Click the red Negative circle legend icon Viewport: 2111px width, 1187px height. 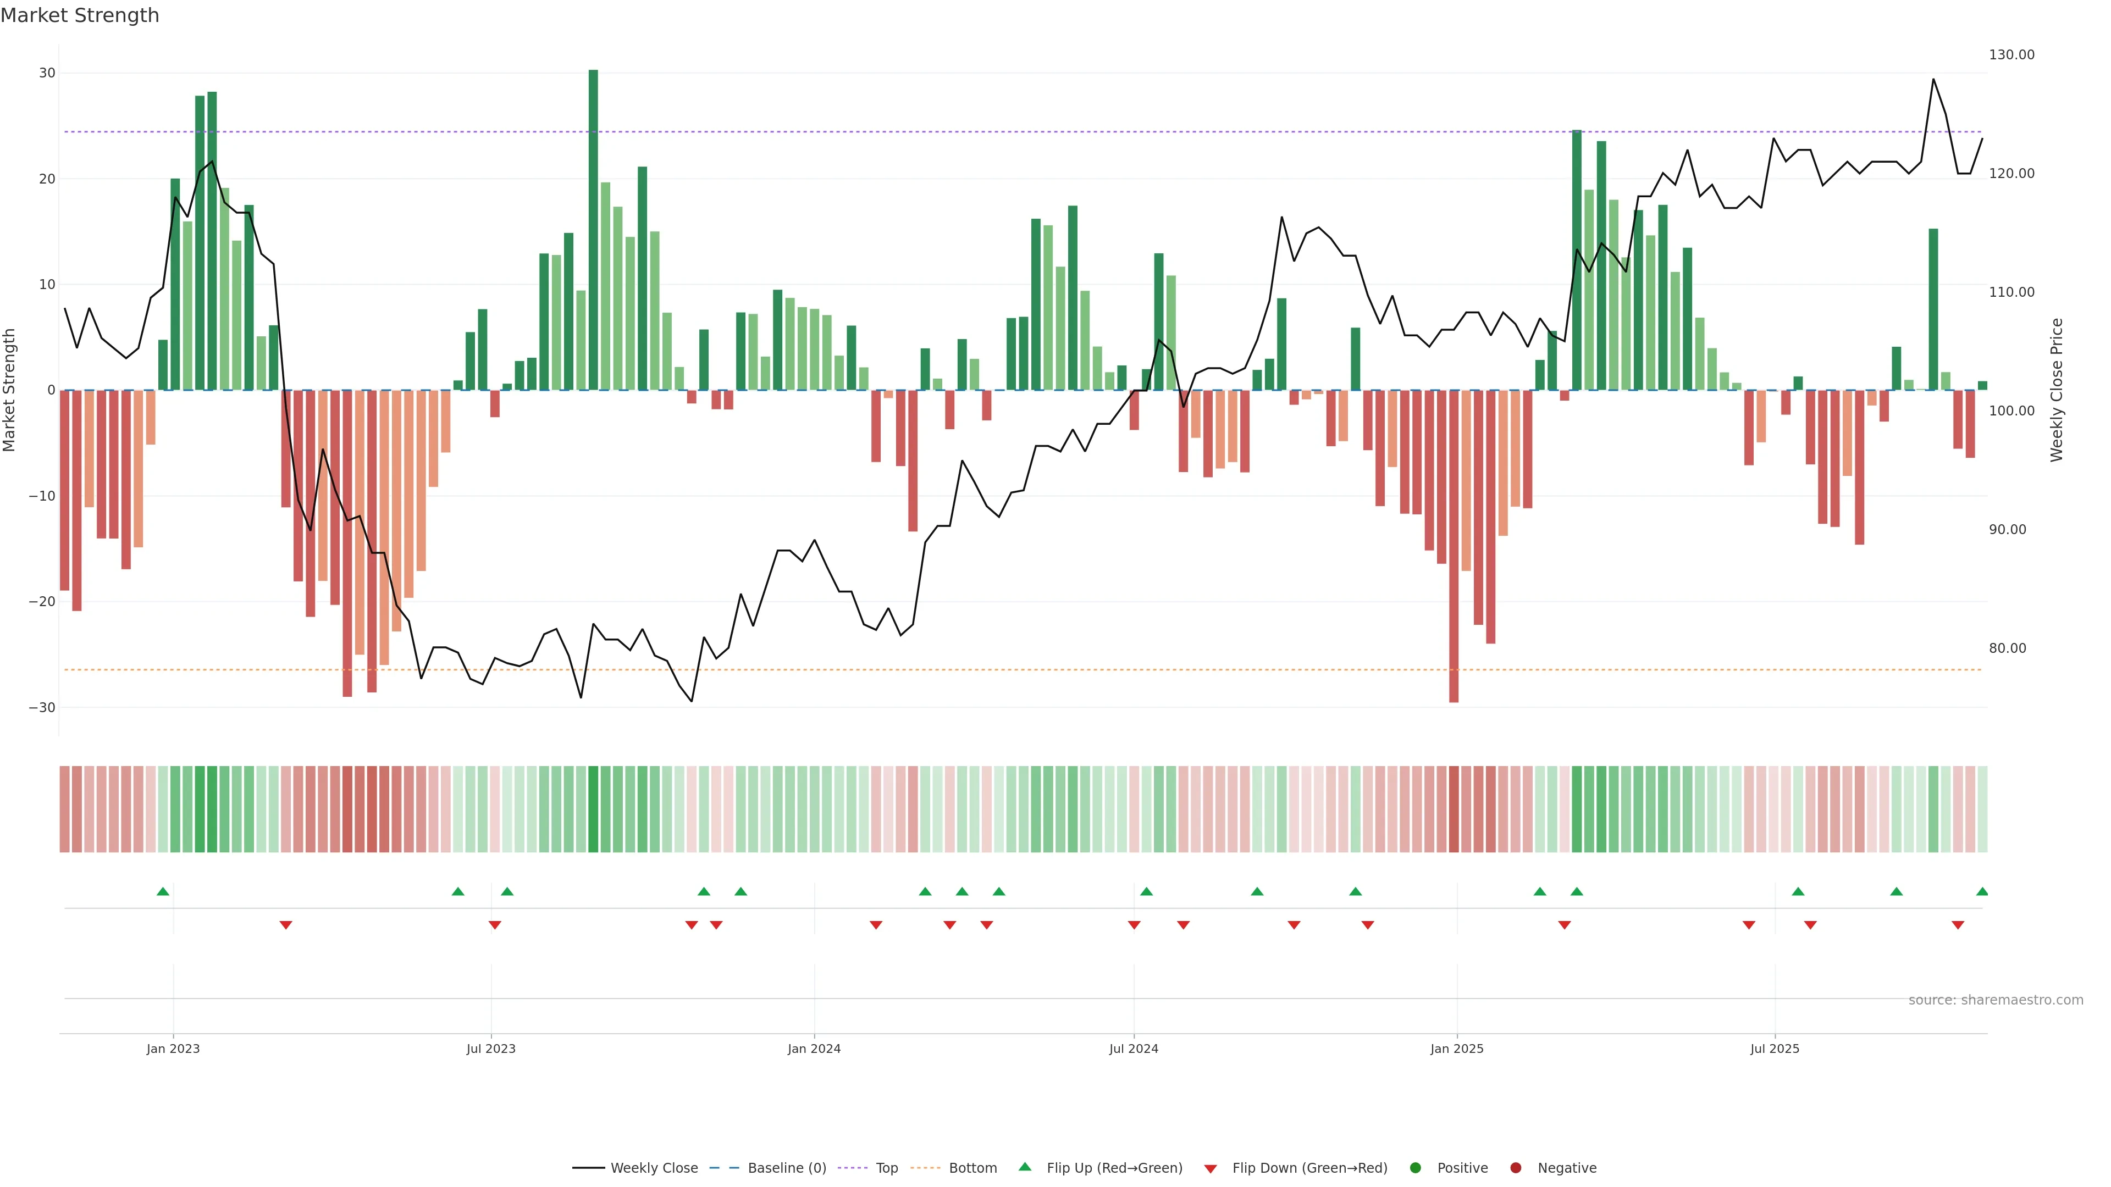tap(1515, 1167)
